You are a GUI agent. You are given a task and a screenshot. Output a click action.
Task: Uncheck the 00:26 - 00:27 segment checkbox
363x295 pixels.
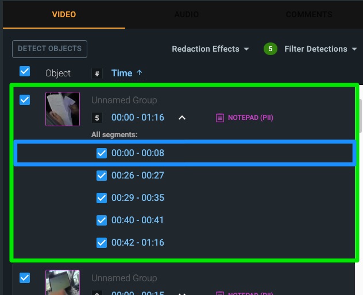click(102, 175)
